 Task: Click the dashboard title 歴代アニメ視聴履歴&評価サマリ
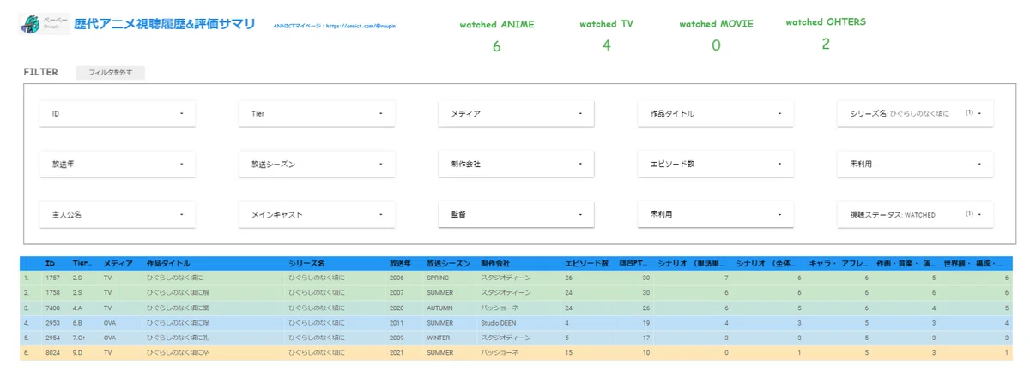[165, 24]
